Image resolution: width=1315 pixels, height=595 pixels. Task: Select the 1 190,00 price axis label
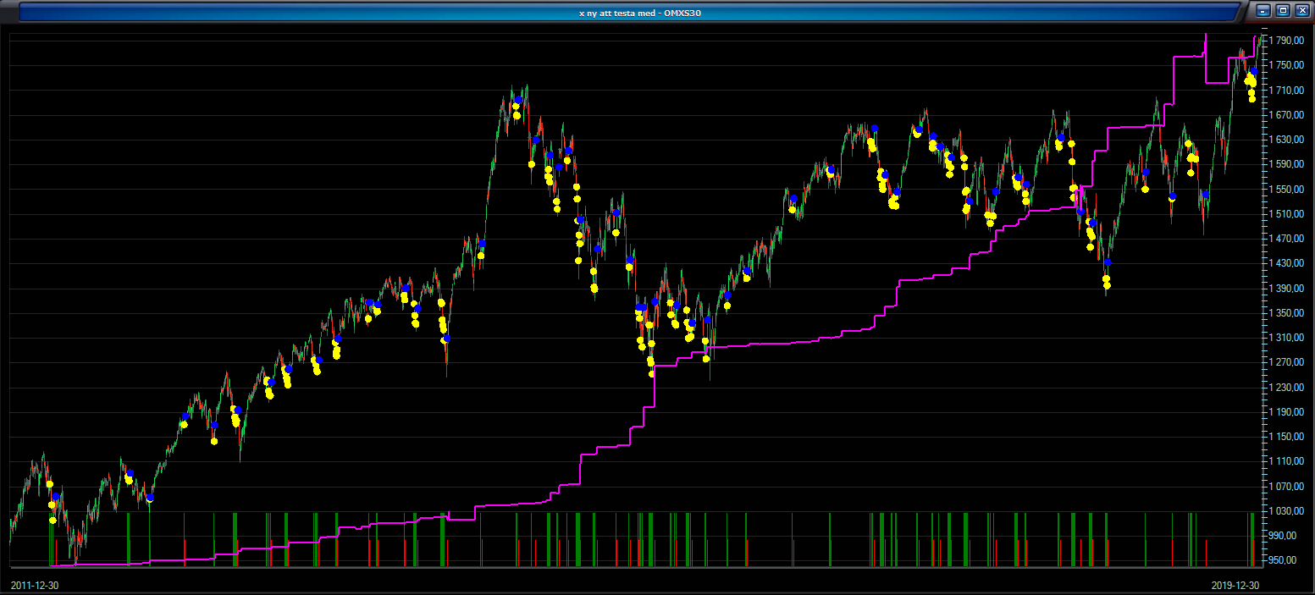(x=1289, y=412)
